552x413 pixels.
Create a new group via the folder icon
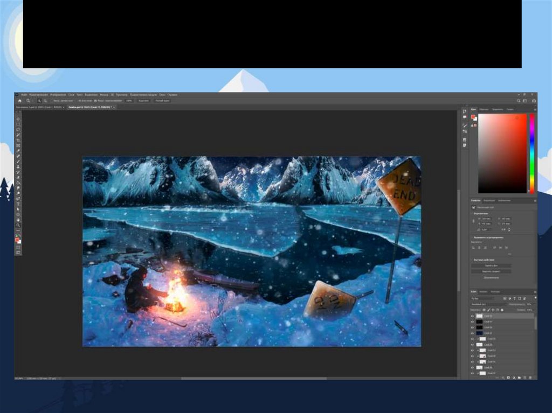coord(519,377)
